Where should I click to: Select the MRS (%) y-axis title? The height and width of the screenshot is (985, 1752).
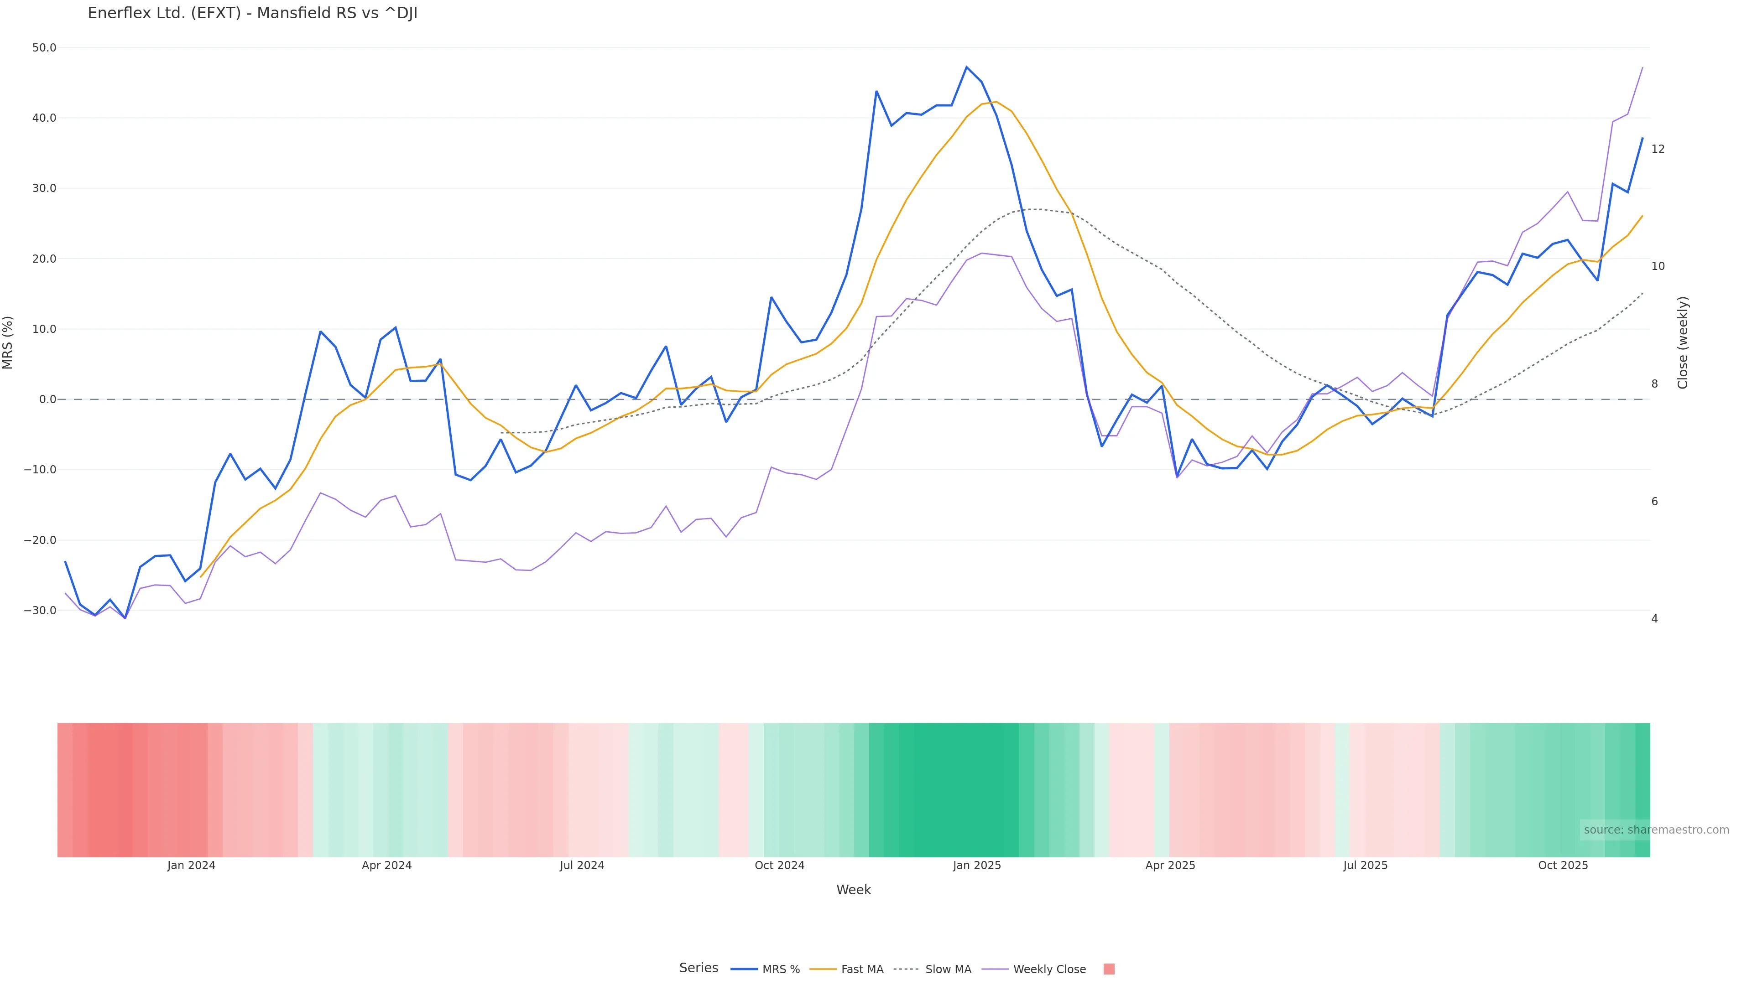click(x=8, y=342)
